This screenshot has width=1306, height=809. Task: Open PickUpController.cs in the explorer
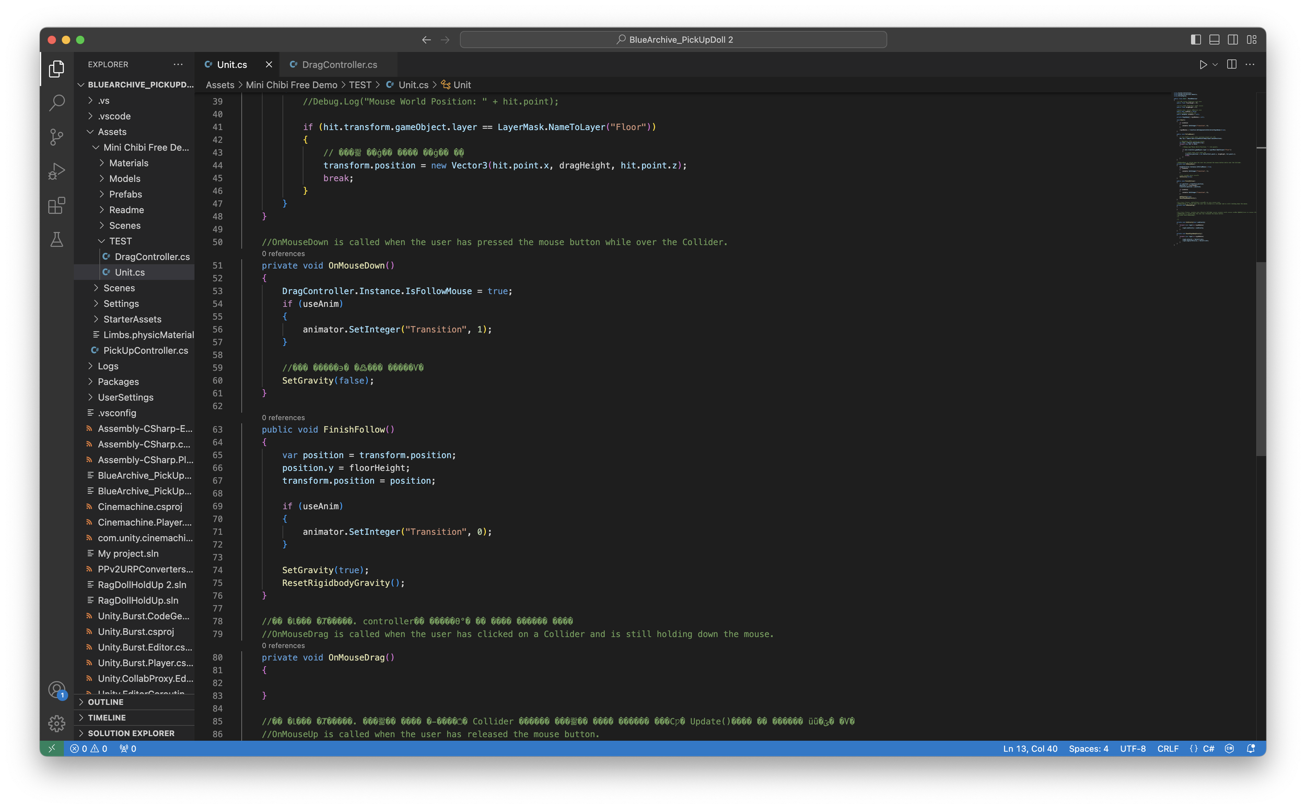pos(145,351)
